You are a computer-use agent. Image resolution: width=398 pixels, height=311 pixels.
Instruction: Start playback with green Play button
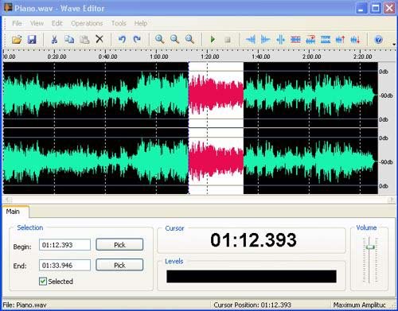213,40
